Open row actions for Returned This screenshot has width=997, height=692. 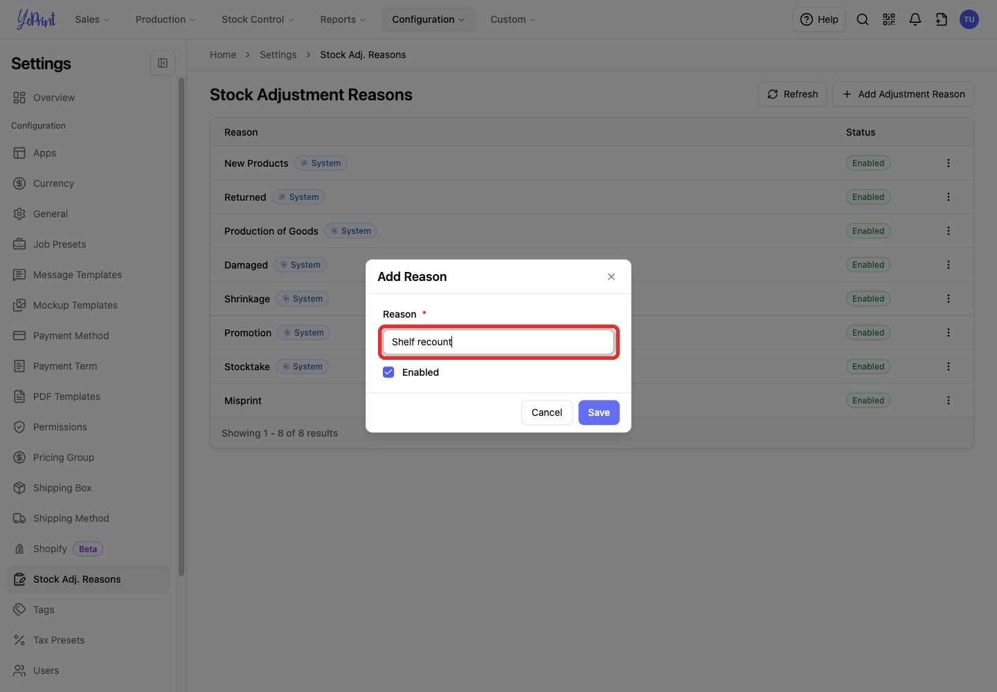click(x=949, y=197)
